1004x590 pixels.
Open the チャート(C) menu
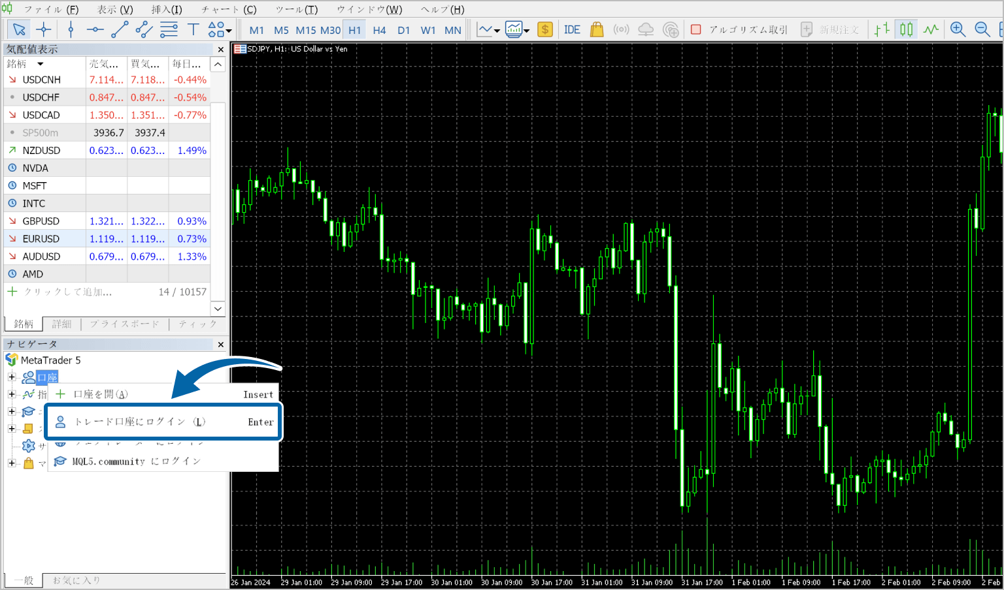pyautogui.click(x=229, y=9)
